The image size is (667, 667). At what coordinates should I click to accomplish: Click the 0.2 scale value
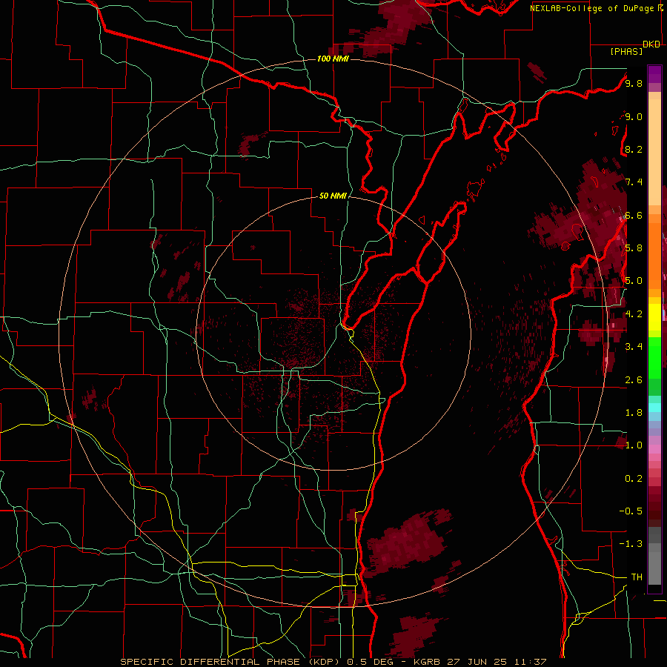coord(634,479)
